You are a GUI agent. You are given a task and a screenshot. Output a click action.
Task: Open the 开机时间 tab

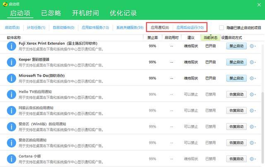[86, 13]
